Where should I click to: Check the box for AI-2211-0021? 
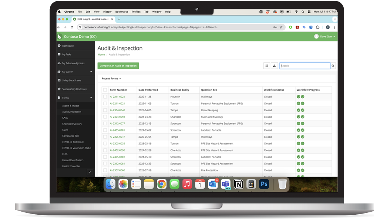click(105, 103)
